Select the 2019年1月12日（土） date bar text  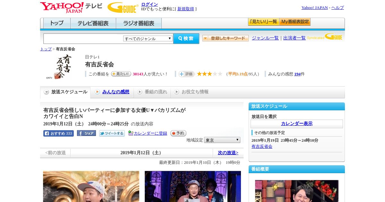[141, 153]
